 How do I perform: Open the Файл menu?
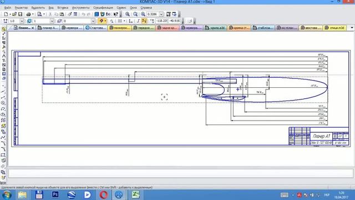tap(7, 7)
